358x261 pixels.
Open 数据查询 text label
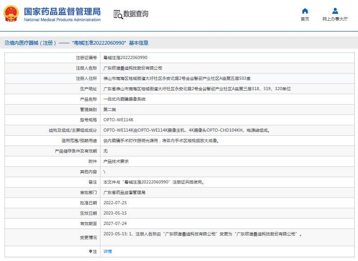(x=136, y=14)
